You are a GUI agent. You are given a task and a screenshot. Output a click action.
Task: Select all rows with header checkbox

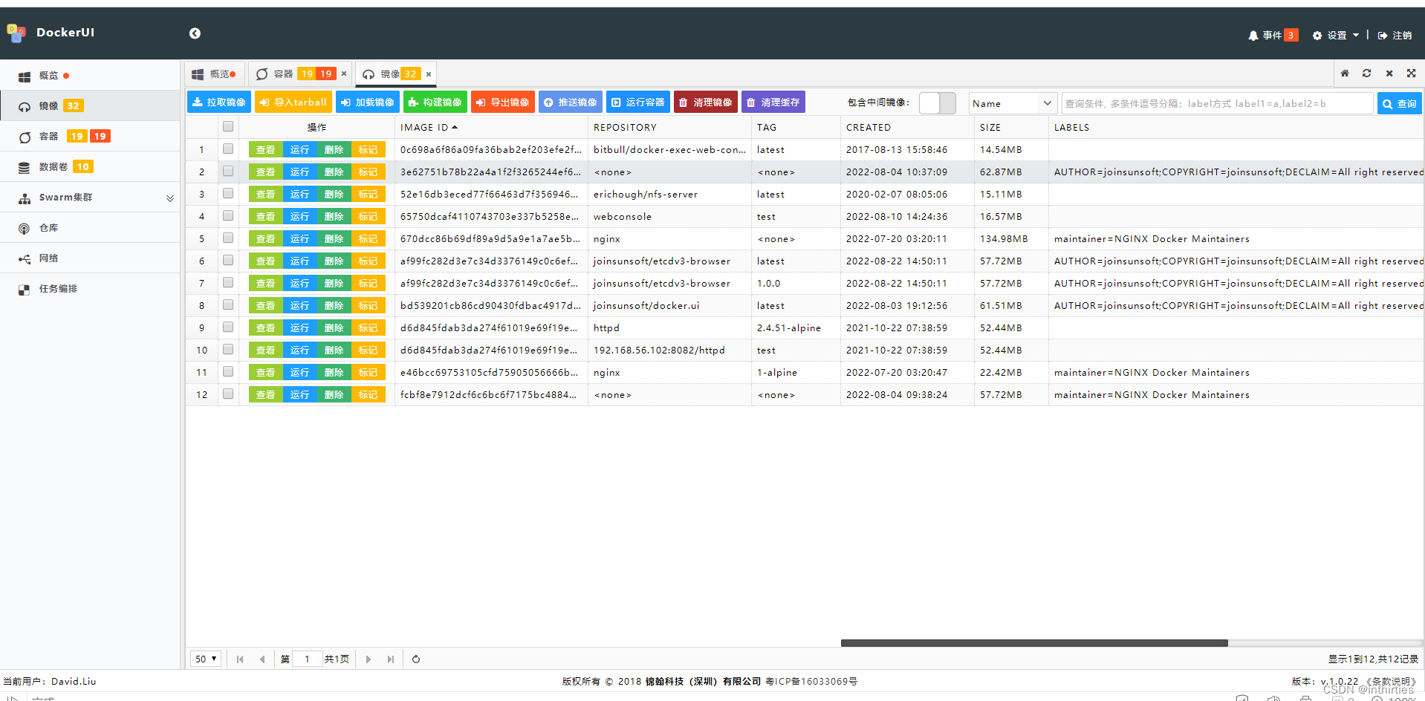pos(228,127)
